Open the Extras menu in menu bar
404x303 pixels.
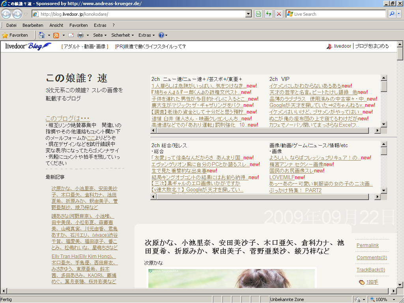click(100, 25)
